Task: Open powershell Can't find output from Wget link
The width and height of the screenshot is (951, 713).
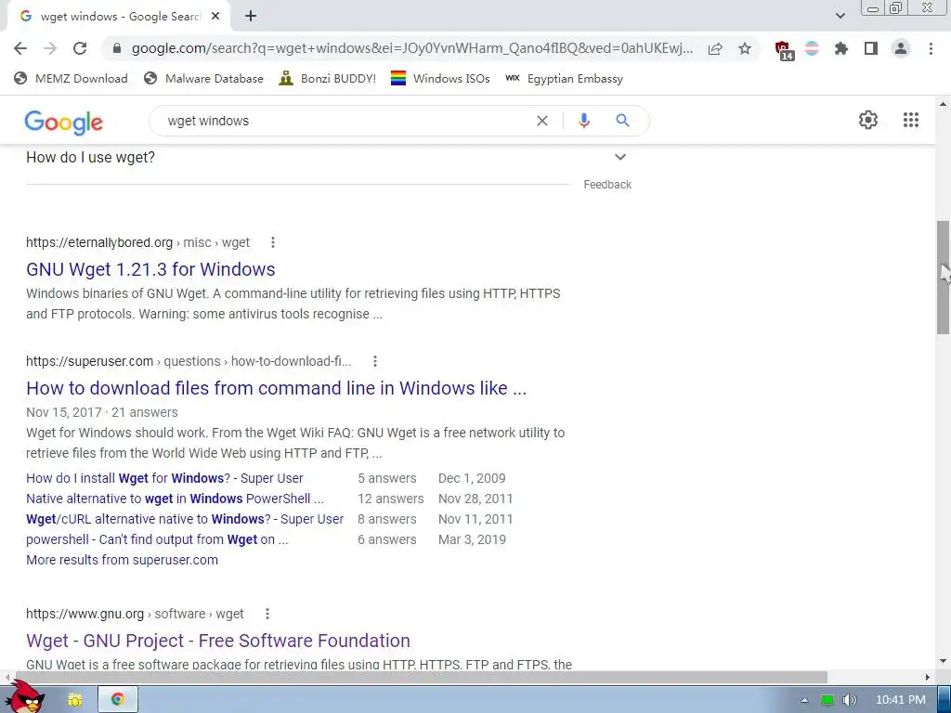Action: point(157,539)
